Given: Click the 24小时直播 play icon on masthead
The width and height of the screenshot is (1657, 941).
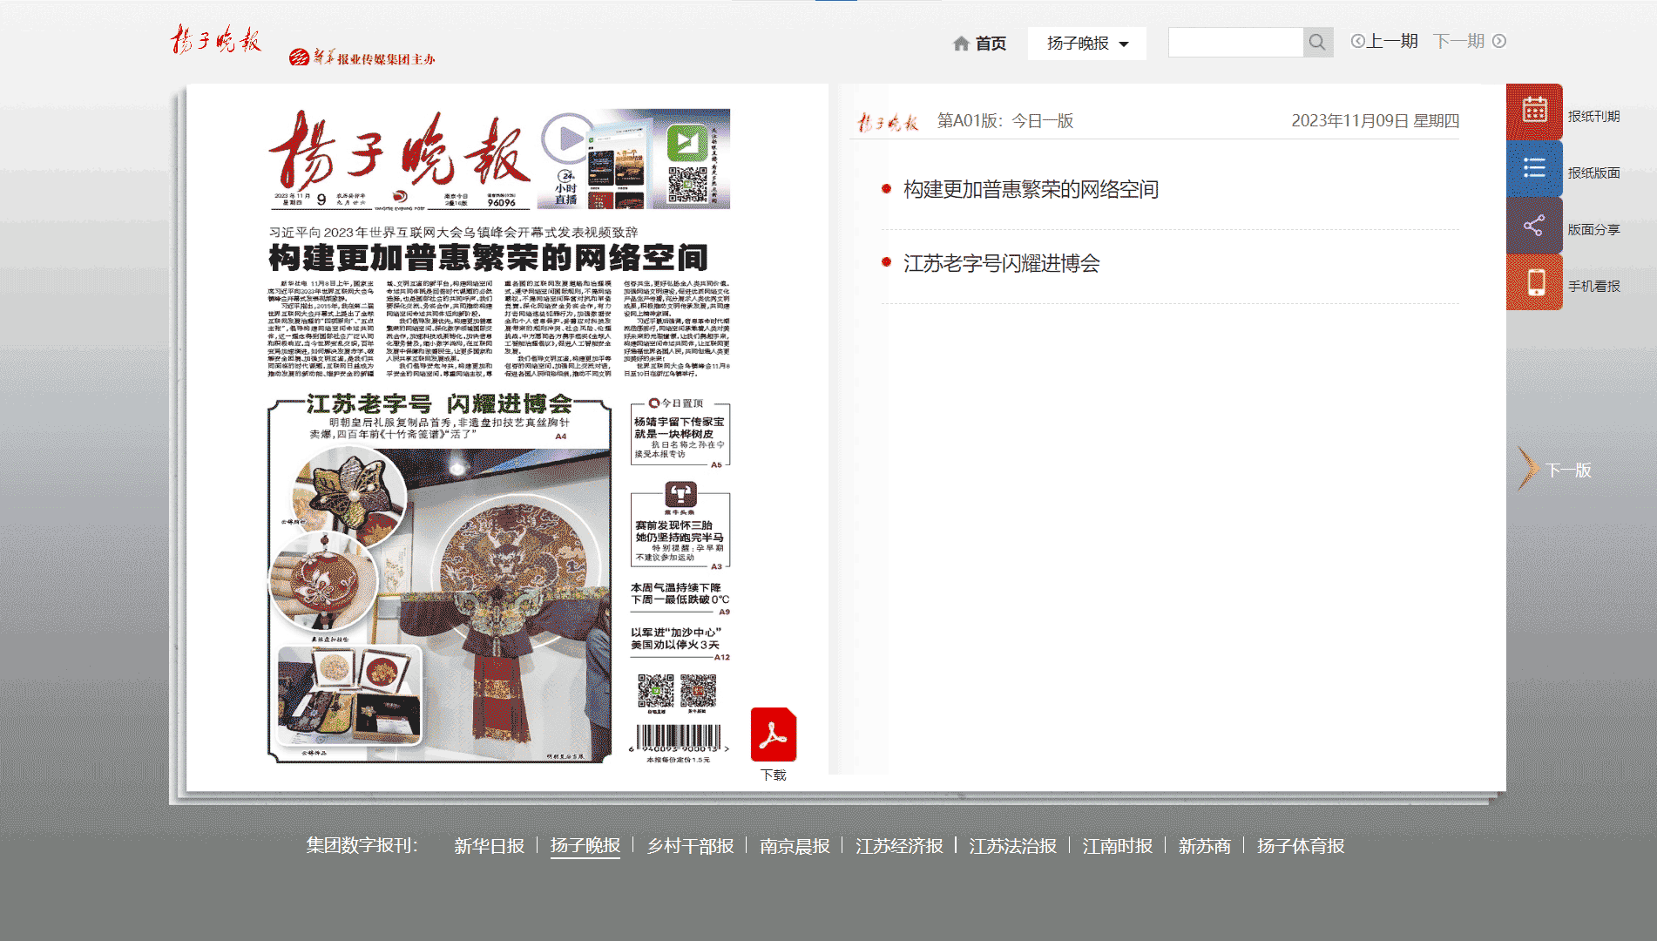Looking at the screenshot, I should pyautogui.click(x=567, y=139).
